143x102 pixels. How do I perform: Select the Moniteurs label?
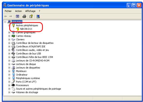point(21,71)
